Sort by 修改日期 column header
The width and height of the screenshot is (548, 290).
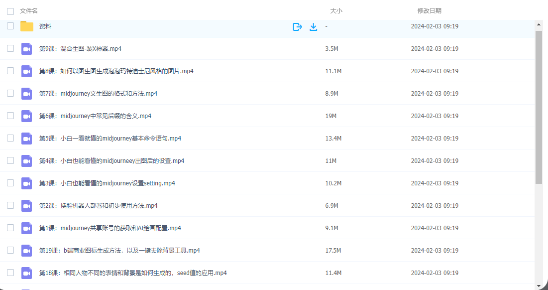(x=429, y=11)
